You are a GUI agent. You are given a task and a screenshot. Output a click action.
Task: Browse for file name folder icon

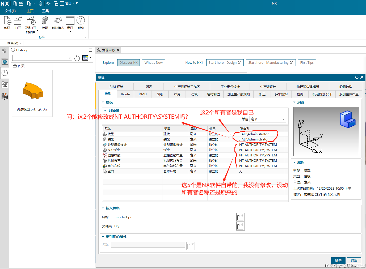[241, 217]
